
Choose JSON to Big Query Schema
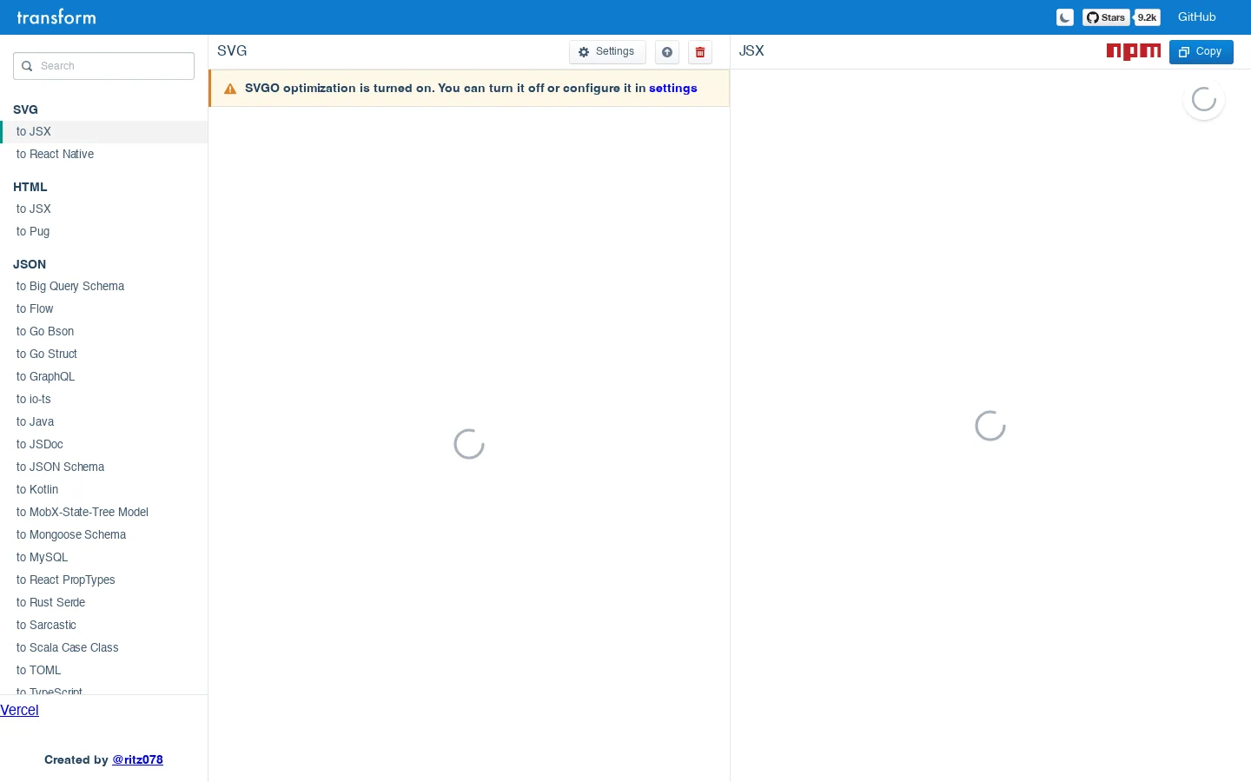103,287
